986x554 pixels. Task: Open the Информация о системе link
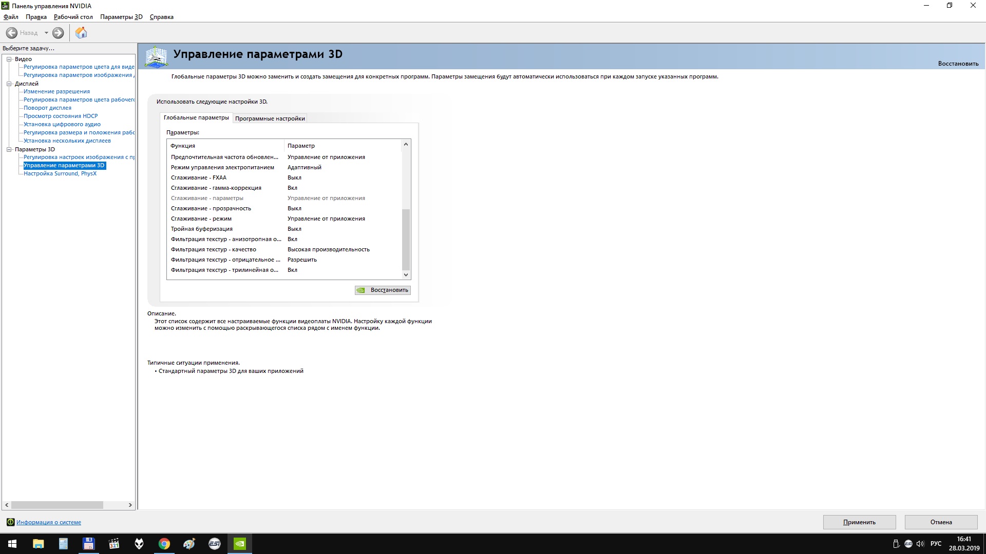pyautogui.click(x=49, y=522)
